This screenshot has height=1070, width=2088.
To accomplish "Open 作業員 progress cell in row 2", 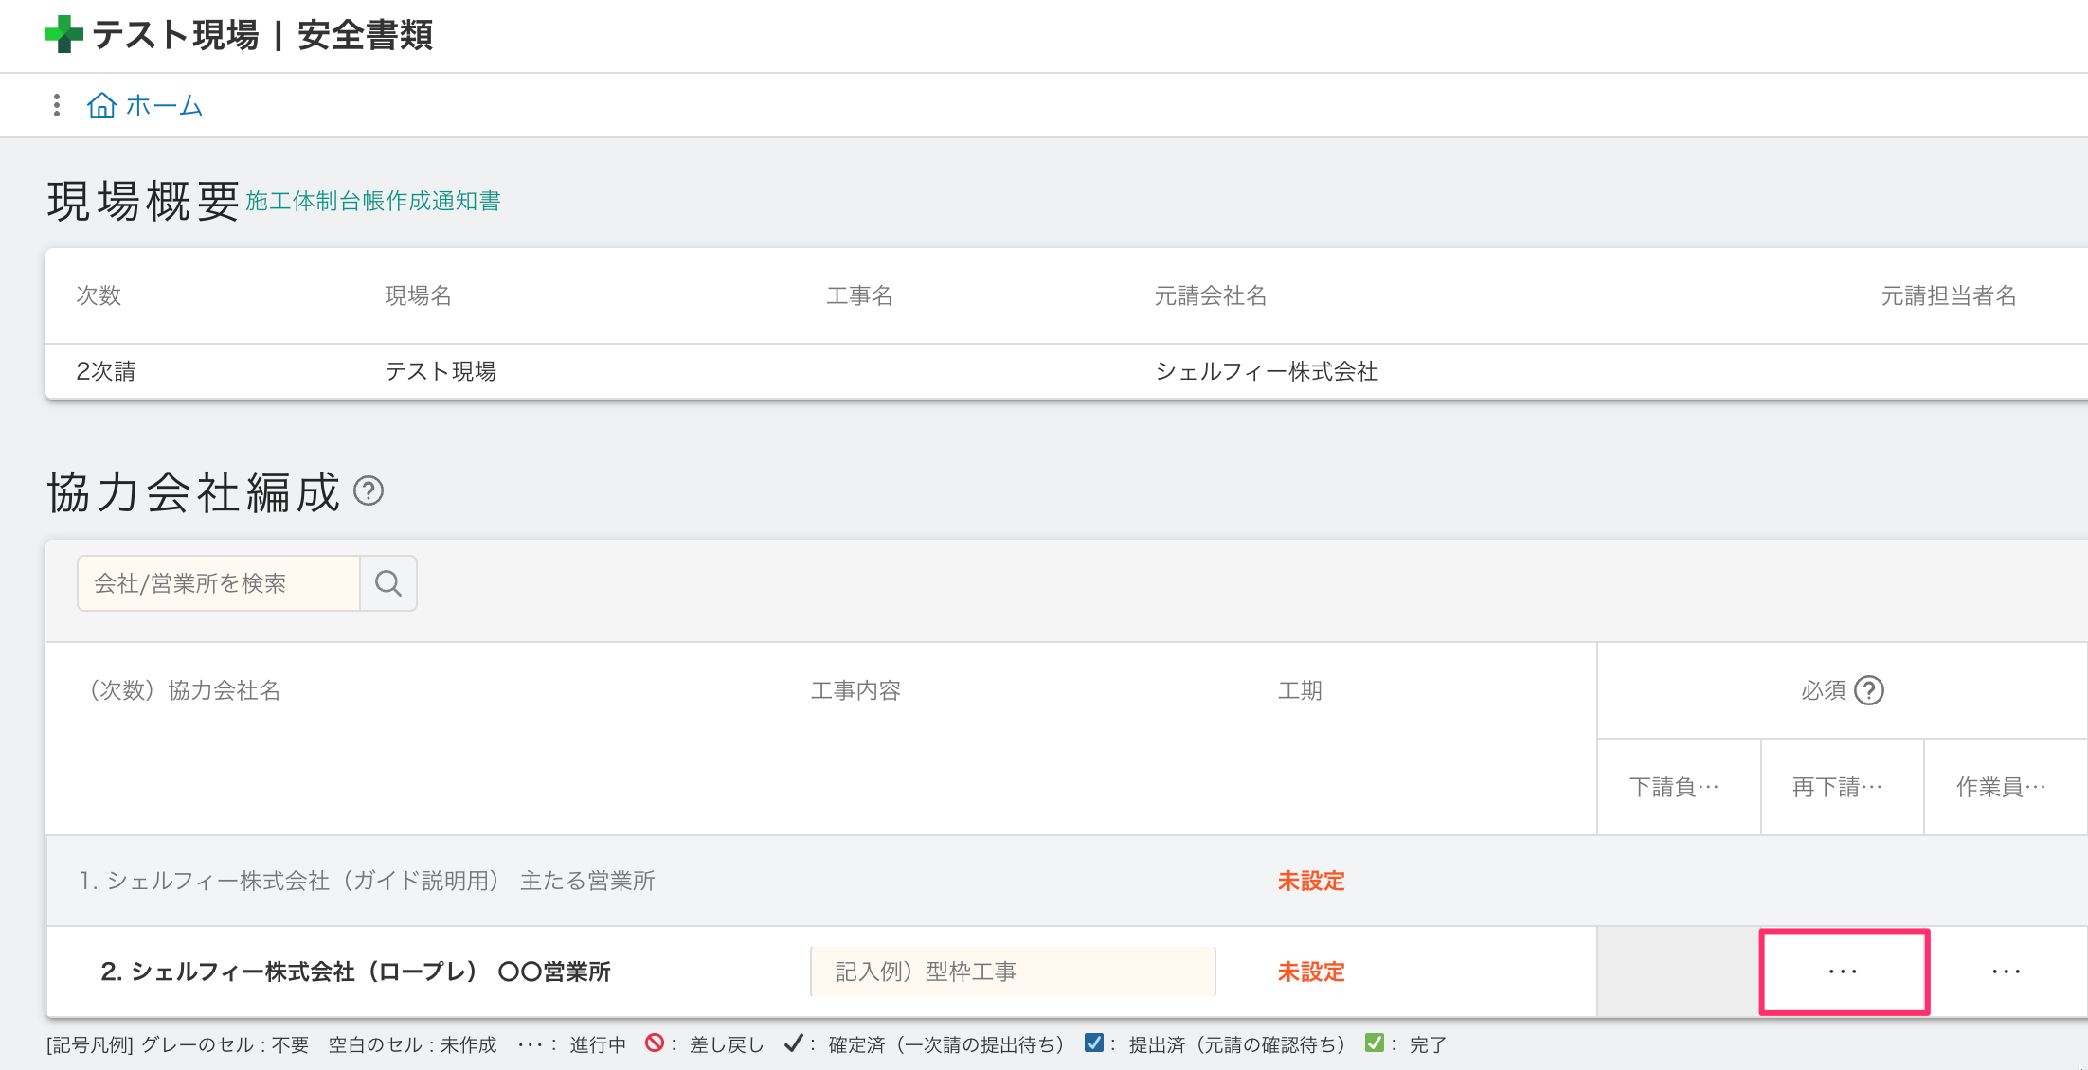I will point(2006,972).
